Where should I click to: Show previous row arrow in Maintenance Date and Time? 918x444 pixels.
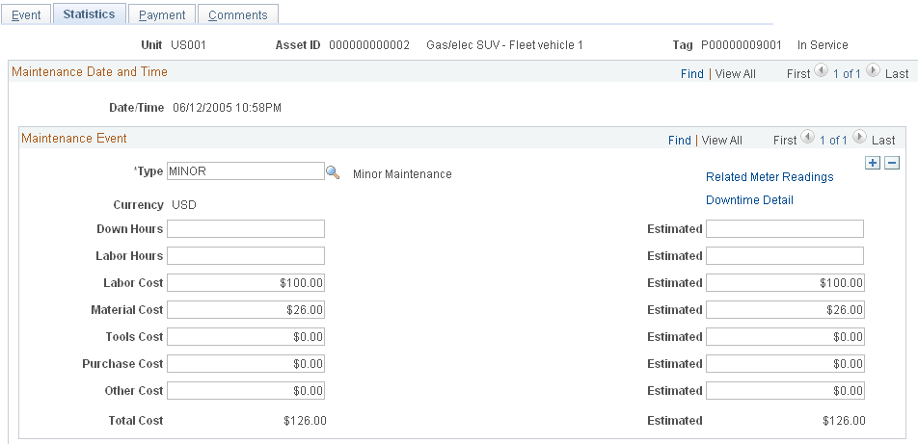click(822, 70)
